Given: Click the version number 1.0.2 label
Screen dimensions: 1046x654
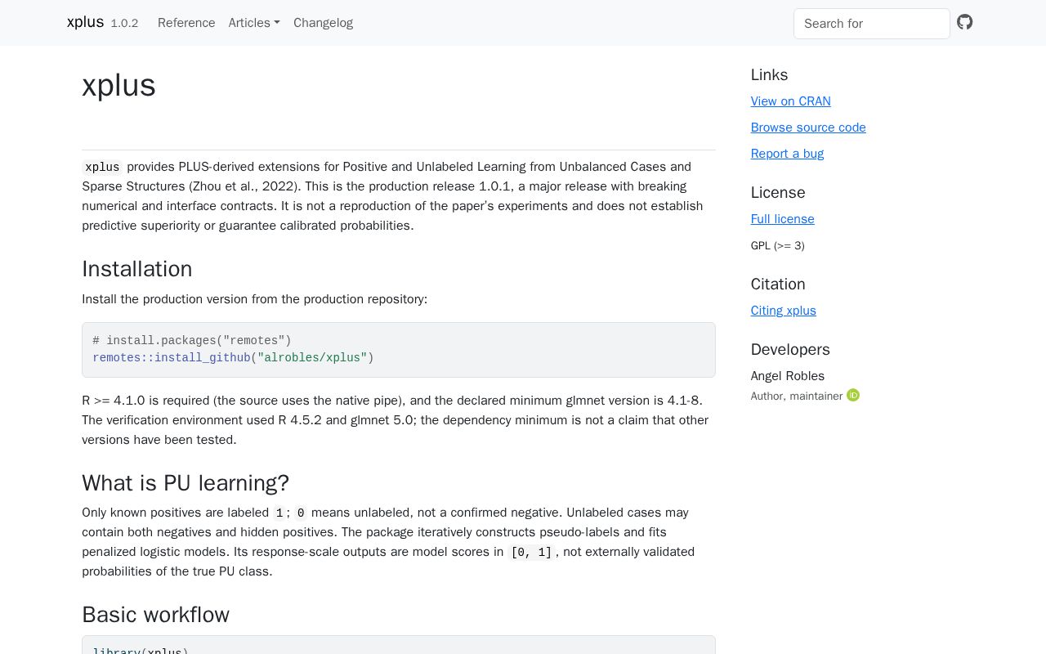Looking at the screenshot, I should tap(124, 24).
